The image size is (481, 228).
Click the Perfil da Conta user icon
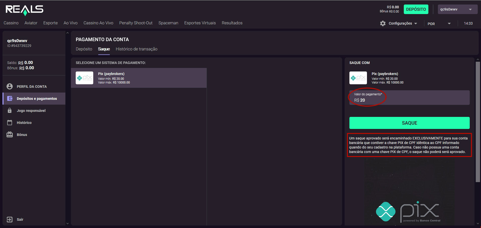click(x=10, y=87)
